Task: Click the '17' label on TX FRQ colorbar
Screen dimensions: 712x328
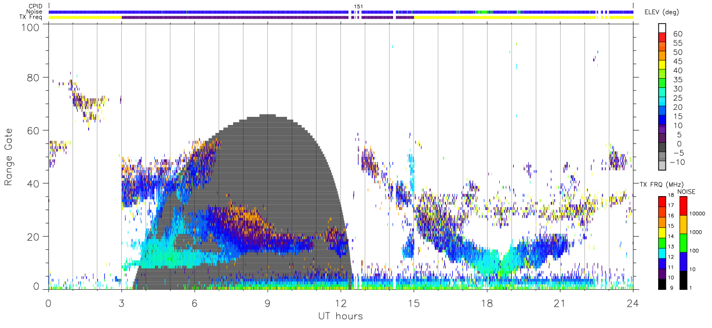Action: pyautogui.click(x=672, y=206)
